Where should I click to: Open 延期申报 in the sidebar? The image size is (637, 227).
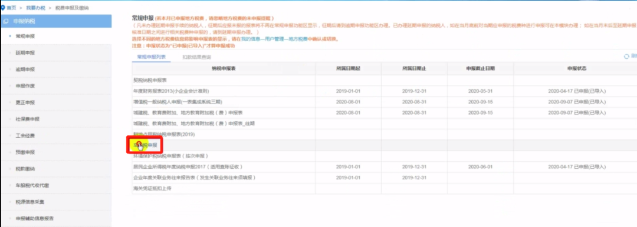[25, 53]
